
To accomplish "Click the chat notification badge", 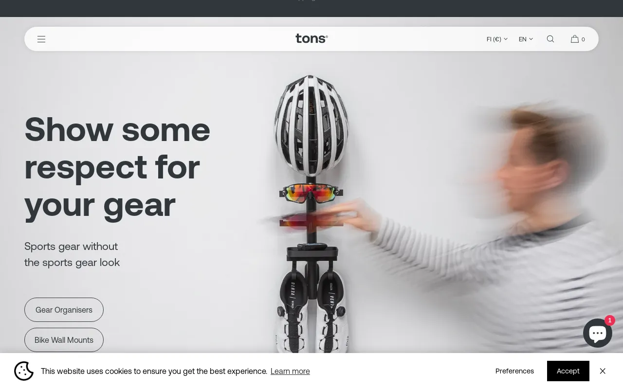I will click(610, 320).
